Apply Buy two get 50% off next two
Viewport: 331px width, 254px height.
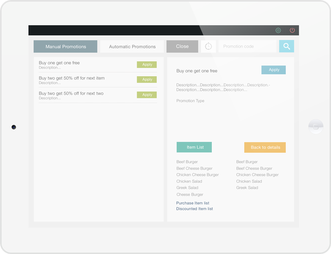pos(147,95)
